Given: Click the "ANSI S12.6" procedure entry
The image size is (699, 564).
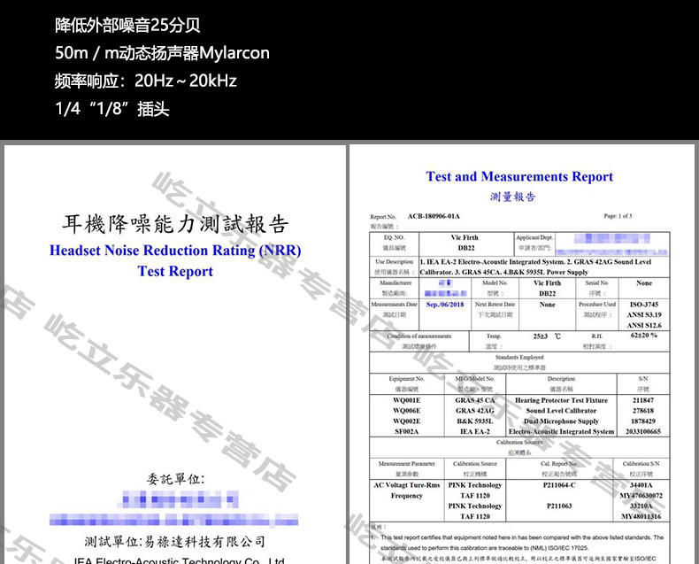Looking at the screenshot, I should [x=644, y=325].
